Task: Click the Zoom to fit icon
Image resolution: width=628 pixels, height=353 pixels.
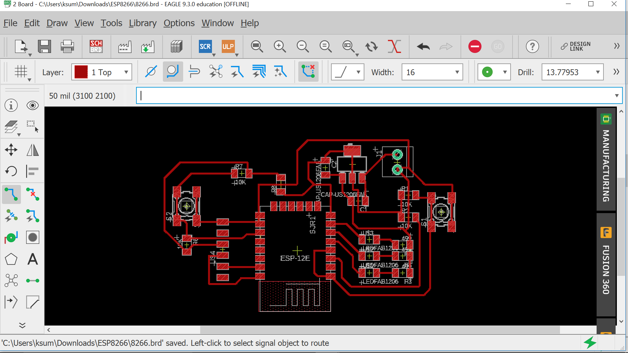Action: (257, 46)
